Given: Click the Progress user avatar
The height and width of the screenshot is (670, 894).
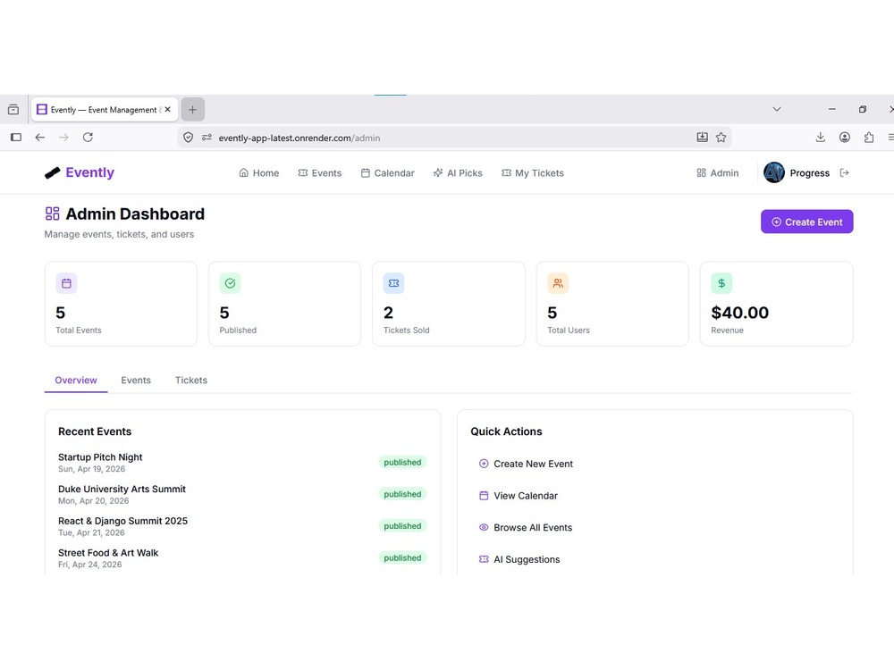Looking at the screenshot, I should coord(773,172).
